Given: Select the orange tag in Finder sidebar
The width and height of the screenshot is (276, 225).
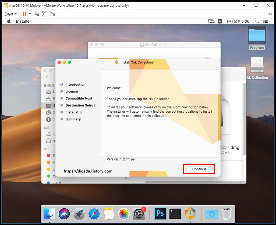Looking at the screenshot, I should pos(49,162).
